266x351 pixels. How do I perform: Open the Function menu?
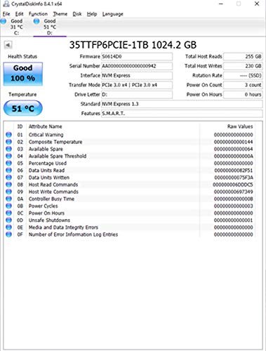pyautogui.click(x=38, y=14)
